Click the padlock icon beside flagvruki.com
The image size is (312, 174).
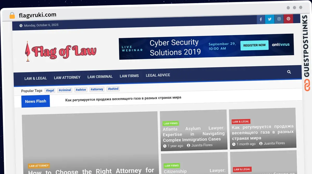pos(12,16)
